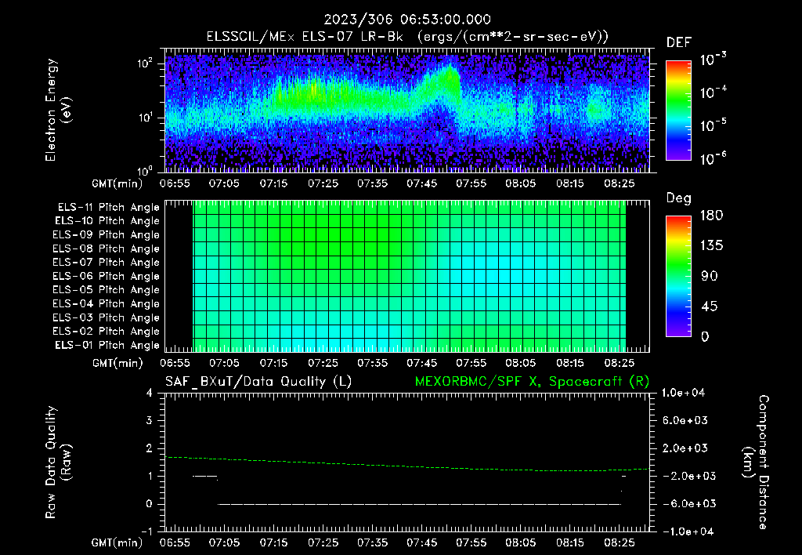
Task: Click the timestamp title '2023/306 06:53:00.000'
Action: click(x=407, y=20)
